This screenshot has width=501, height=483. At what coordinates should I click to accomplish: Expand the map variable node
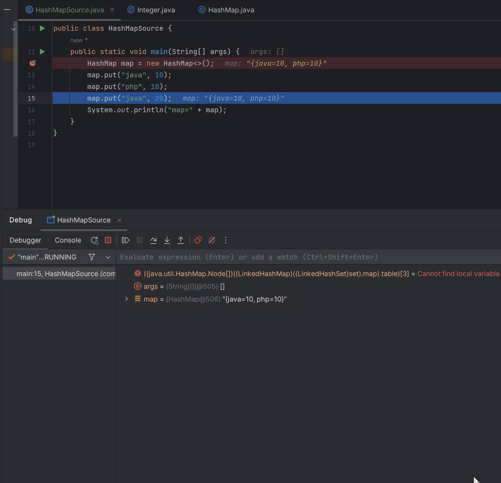127,299
